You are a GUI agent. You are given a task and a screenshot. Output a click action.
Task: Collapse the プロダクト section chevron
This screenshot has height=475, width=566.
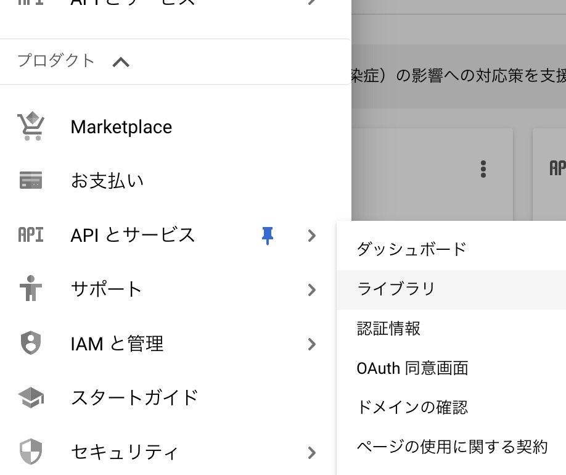[121, 62]
